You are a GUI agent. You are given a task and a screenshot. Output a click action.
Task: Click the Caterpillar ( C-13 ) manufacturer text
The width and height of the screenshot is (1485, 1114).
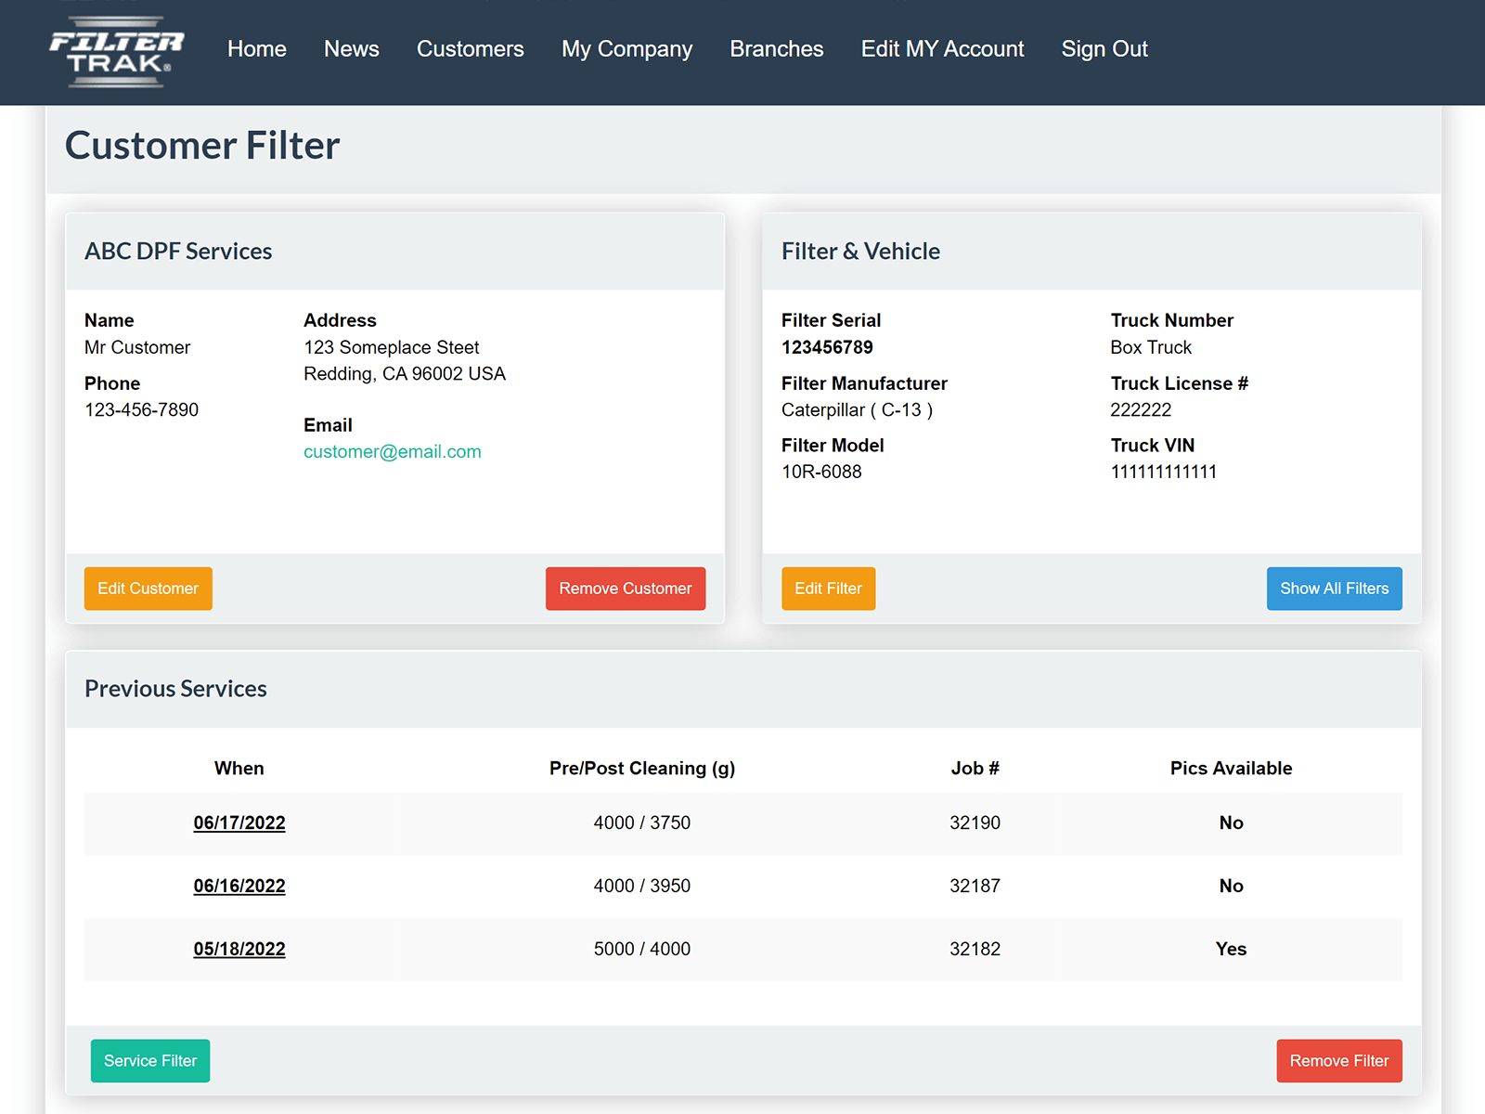[x=857, y=409]
